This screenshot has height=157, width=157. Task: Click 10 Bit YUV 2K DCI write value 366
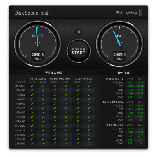point(130,140)
